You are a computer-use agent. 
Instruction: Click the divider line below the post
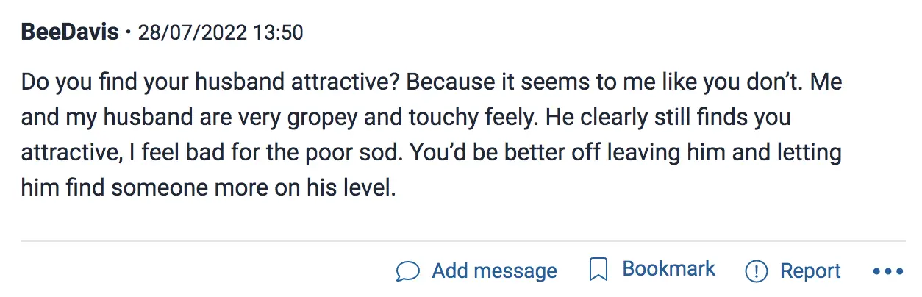[x=462, y=240]
